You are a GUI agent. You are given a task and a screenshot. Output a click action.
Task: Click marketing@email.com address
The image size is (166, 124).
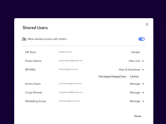click(69, 101)
